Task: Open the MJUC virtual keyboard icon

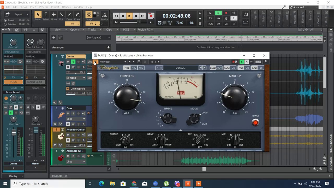Action: pos(258,62)
